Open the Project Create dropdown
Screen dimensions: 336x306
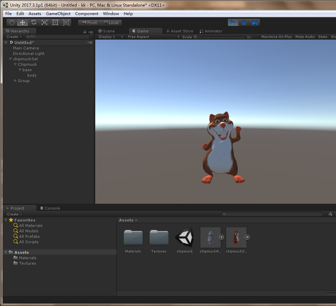(x=14, y=214)
